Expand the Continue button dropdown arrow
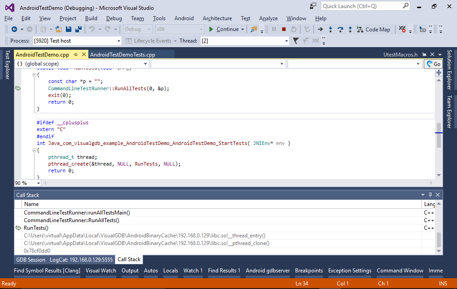Viewport: 457px width, 289px height. [243, 30]
